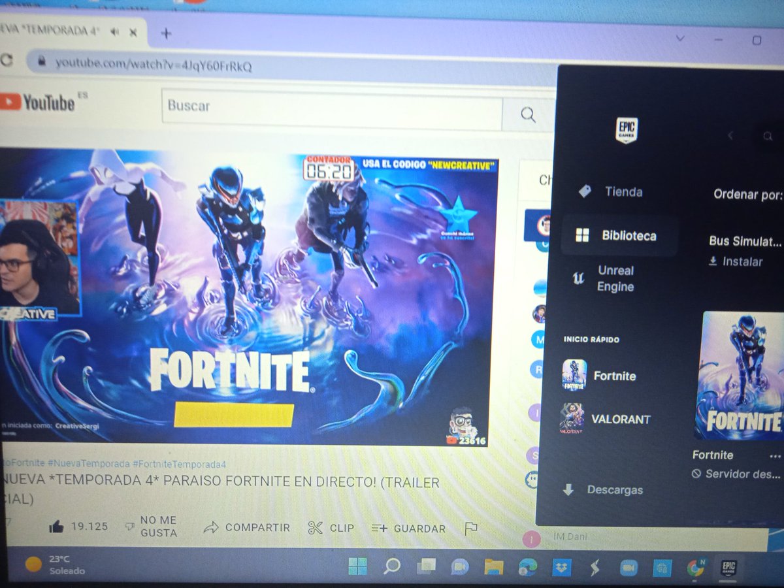Open Windows Start menu
The image size is (784, 588).
[x=357, y=566]
